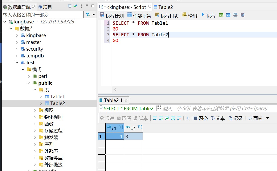This screenshot has height=171, width=277.
Task: Select the 存储过程 procedures folder
Action: tap(53, 131)
